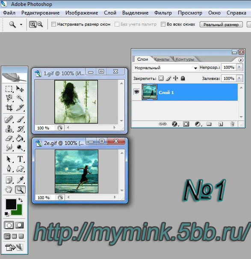Switch to Quick Mask mode
This screenshot has height=259, width=251.
click(20, 225)
